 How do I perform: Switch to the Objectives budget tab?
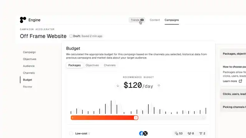92,65
